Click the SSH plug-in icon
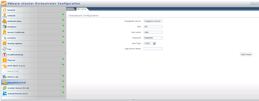Screen dimensions: 259x101 tap(5, 77)
